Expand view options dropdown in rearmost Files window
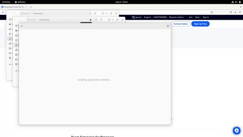 (x=106, y=13)
